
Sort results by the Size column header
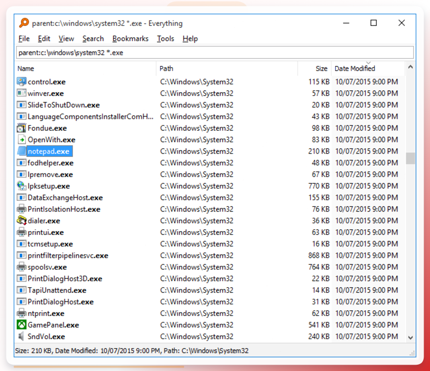[314, 69]
